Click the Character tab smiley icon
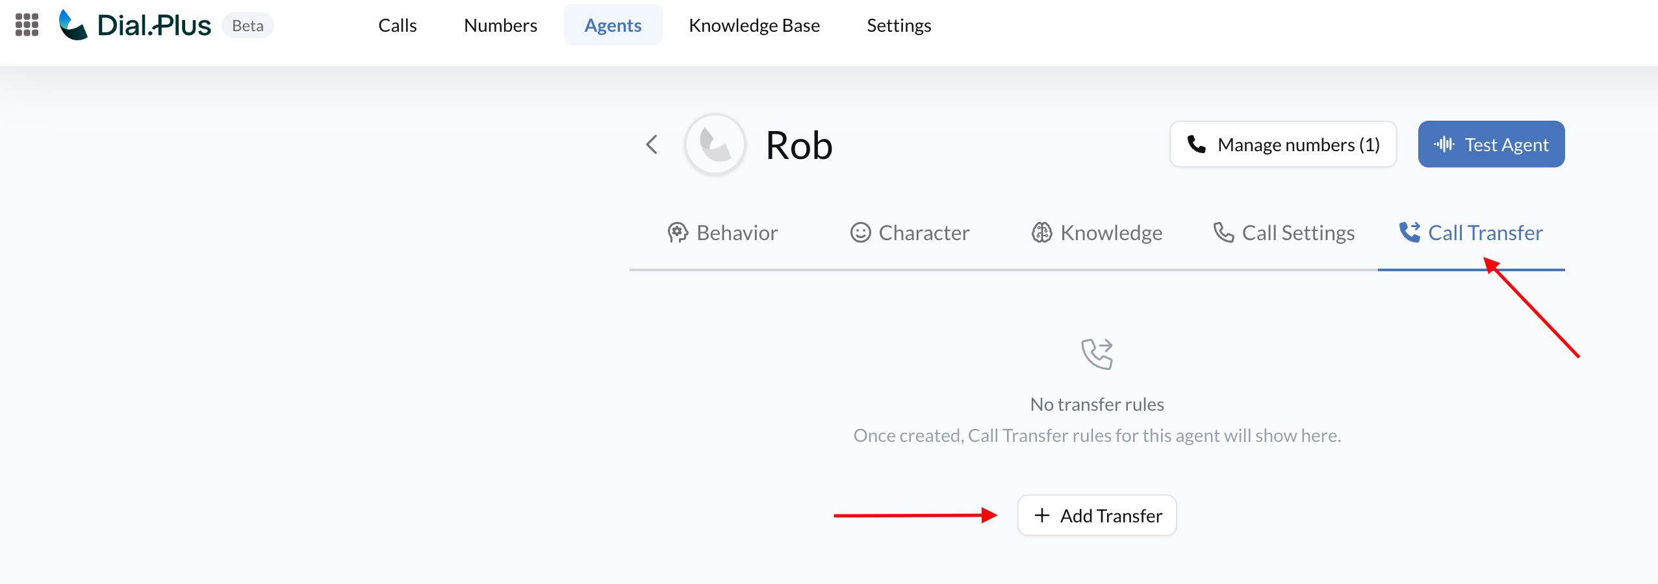Viewport: 1658px width, 584px height. (860, 232)
